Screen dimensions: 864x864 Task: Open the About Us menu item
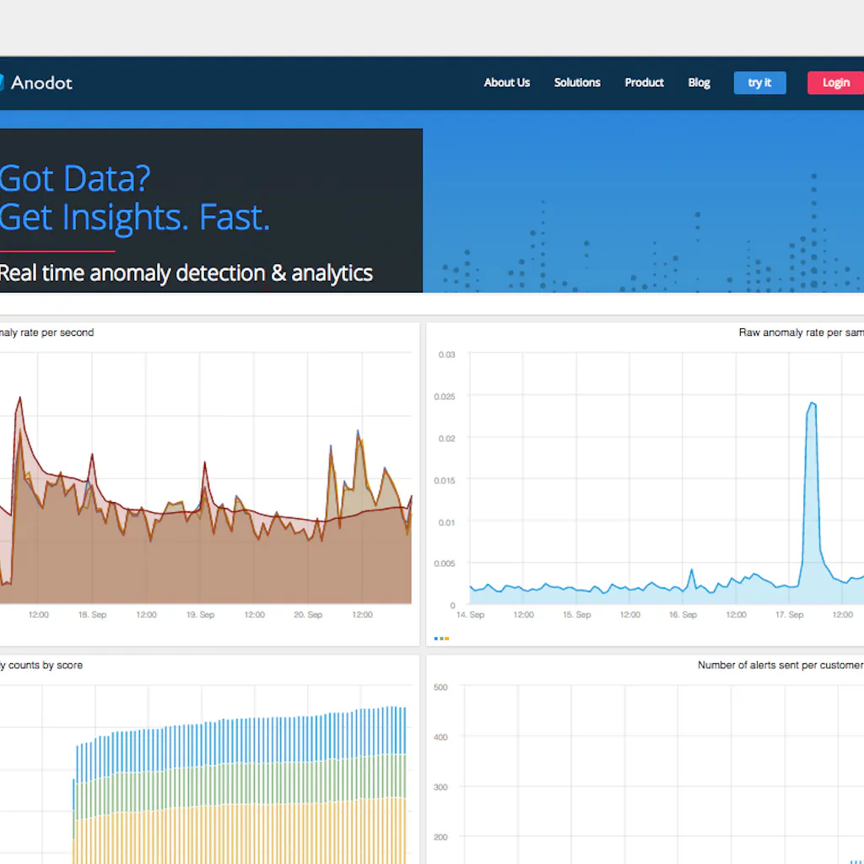506,83
